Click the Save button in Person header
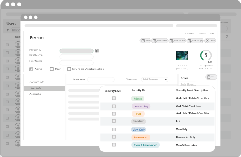This screenshot has height=157, width=241. [x=145, y=40]
